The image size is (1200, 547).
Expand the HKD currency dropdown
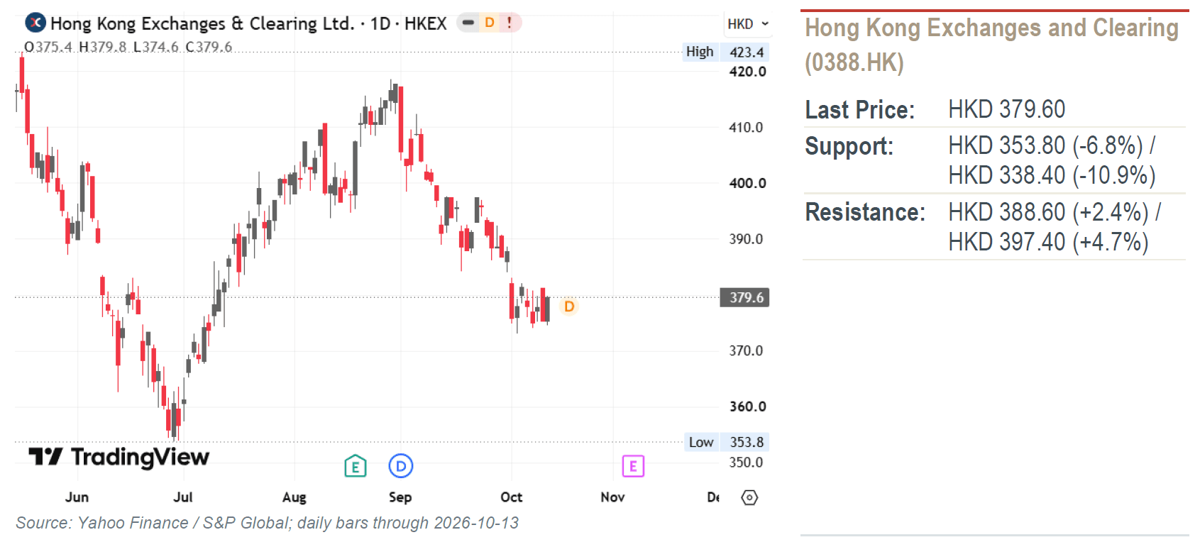(x=748, y=23)
